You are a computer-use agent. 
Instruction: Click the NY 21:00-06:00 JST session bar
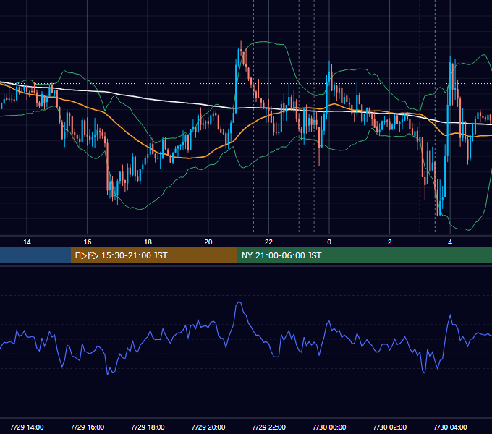point(364,255)
